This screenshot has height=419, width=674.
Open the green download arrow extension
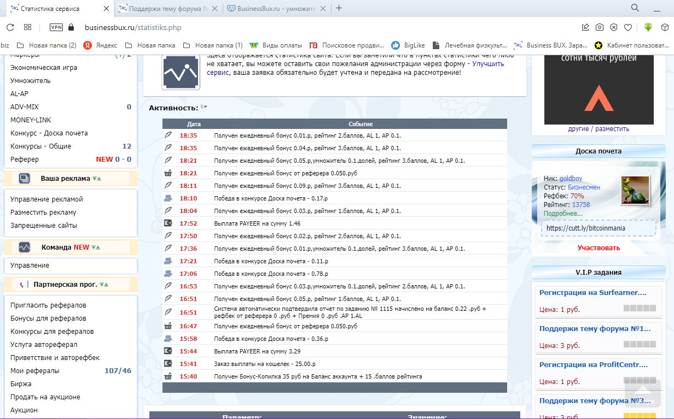coord(648,27)
